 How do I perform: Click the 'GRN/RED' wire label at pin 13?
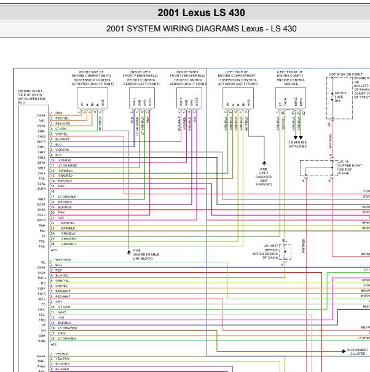click(65, 176)
